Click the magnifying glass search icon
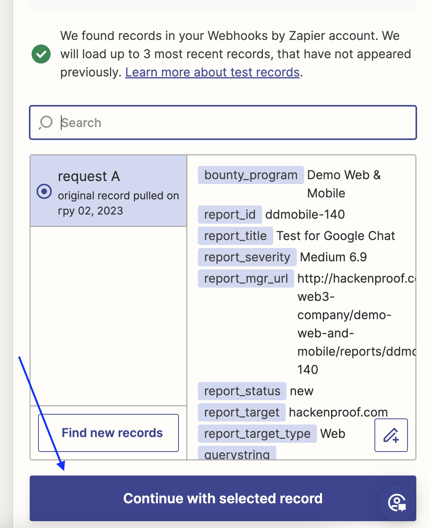Viewport: 430px width, 528px height. pyautogui.click(x=46, y=122)
